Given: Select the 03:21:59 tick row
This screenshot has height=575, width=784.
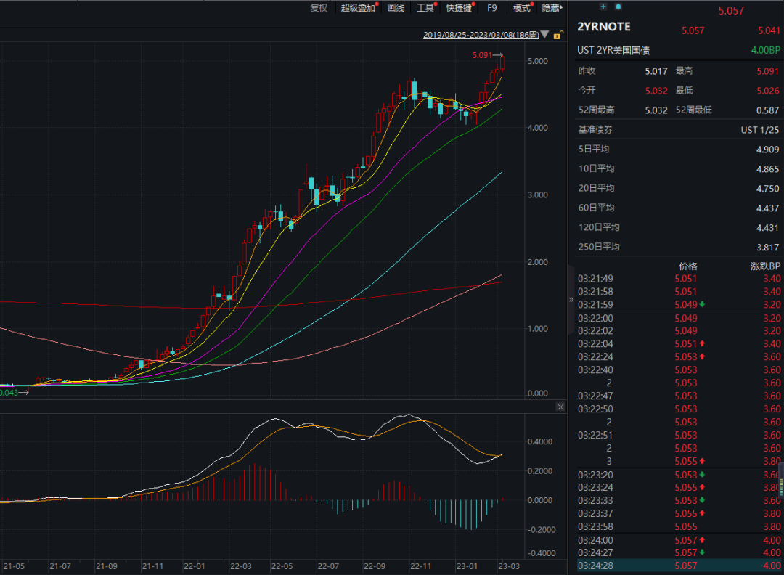Looking at the screenshot, I should pyautogui.click(x=679, y=304).
